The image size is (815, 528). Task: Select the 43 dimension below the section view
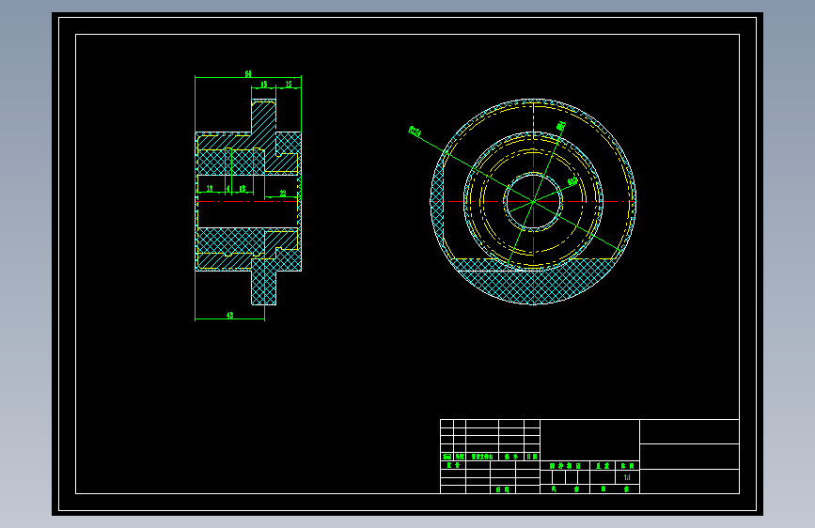point(229,315)
